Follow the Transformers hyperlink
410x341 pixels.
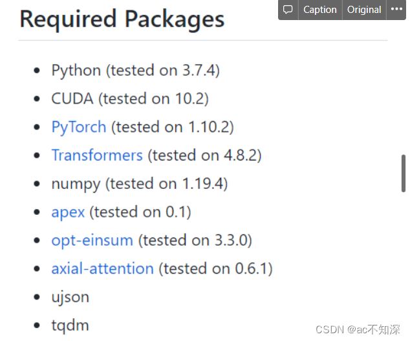coord(97,155)
